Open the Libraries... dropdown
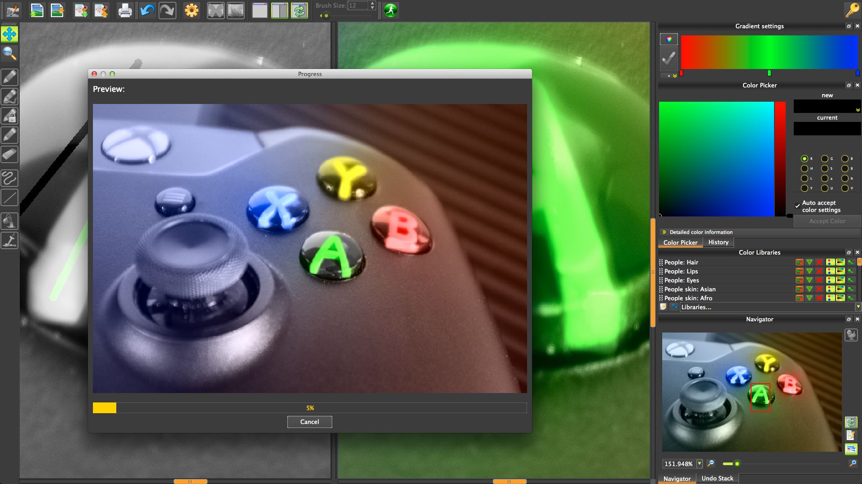Viewport: 862px width, 484px height. pyautogui.click(x=770, y=307)
